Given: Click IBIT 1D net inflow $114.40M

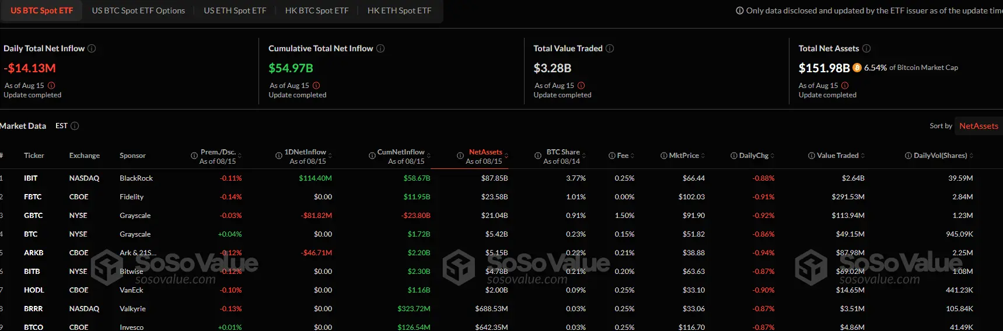Looking at the screenshot, I should pos(315,178).
